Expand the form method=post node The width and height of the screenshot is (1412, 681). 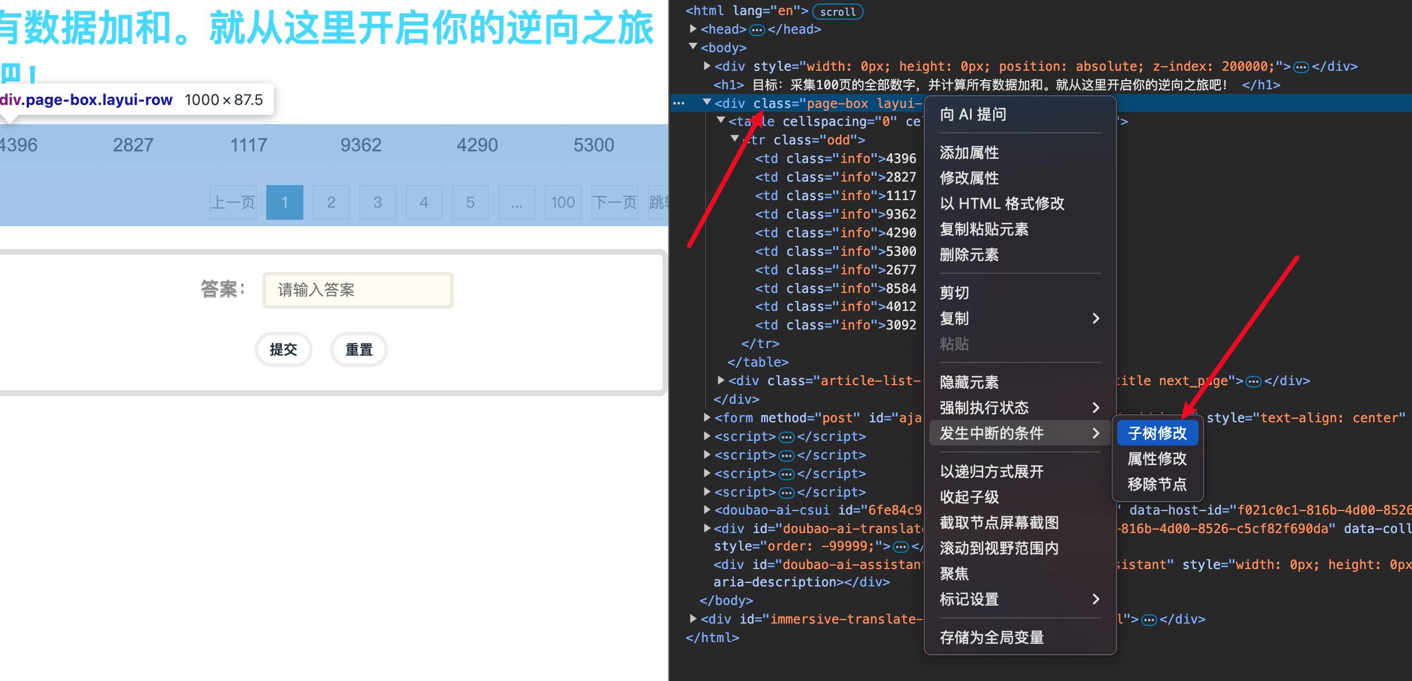point(707,417)
